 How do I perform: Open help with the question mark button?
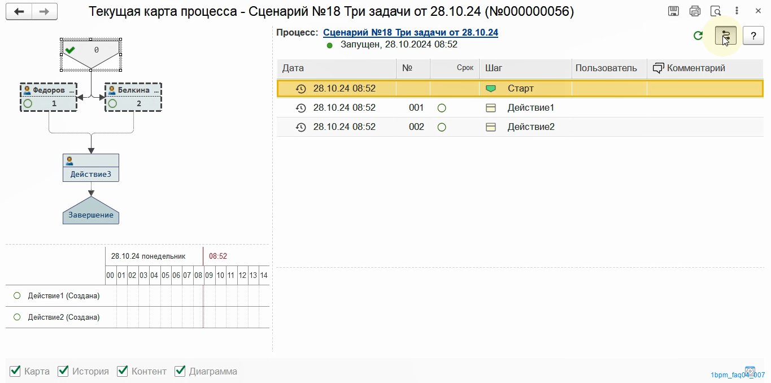click(x=753, y=36)
